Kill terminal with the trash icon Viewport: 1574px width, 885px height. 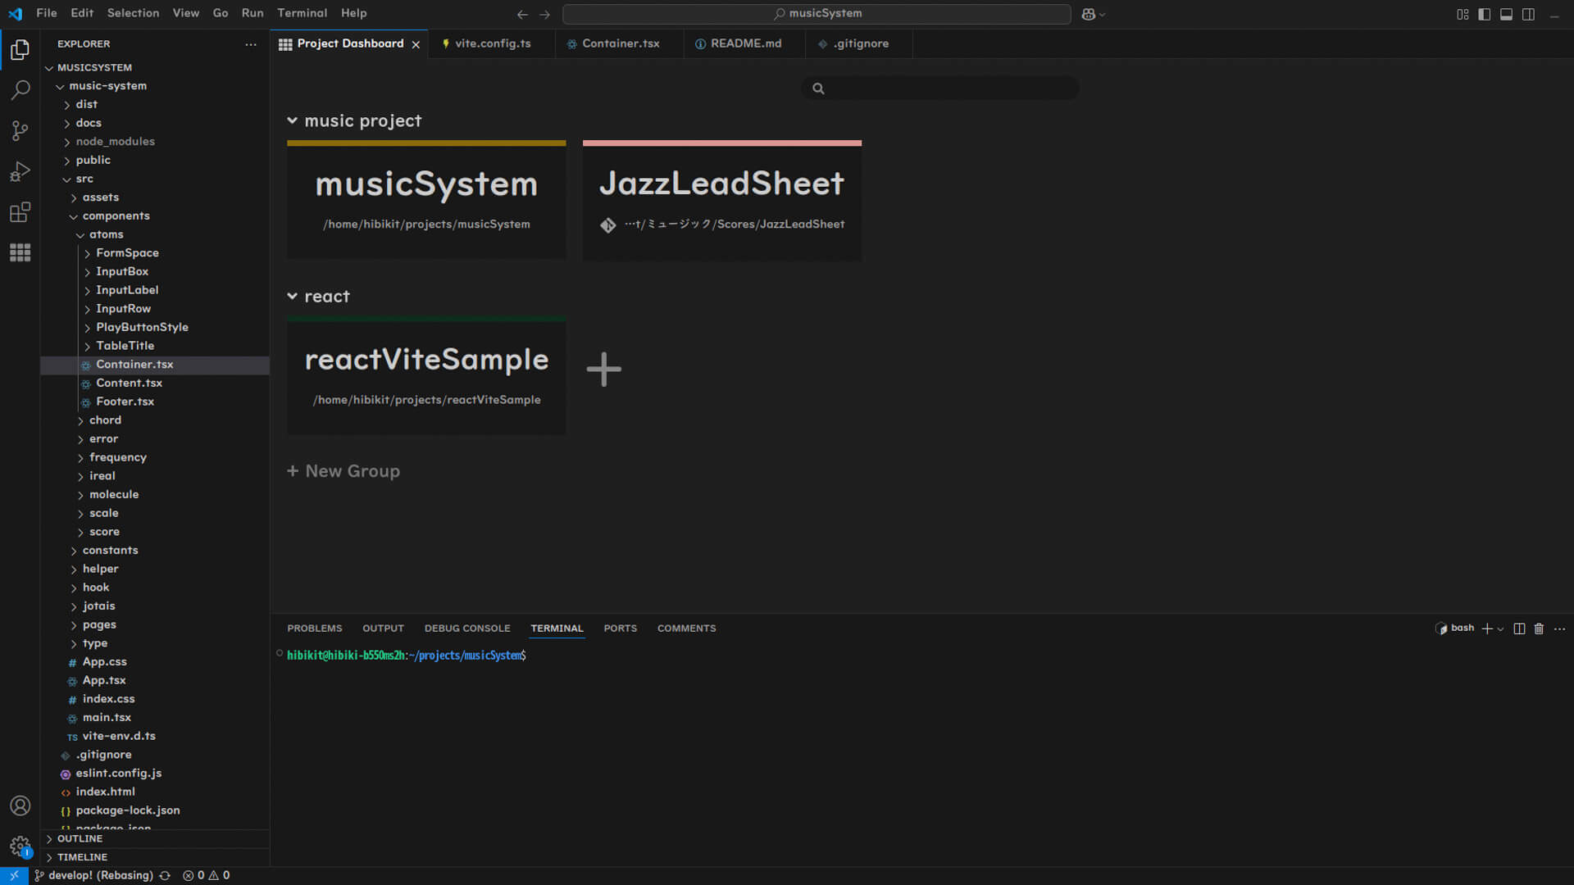pos(1539,629)
